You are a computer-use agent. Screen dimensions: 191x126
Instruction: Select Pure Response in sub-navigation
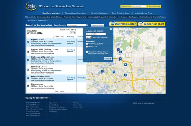click(122, 17)
